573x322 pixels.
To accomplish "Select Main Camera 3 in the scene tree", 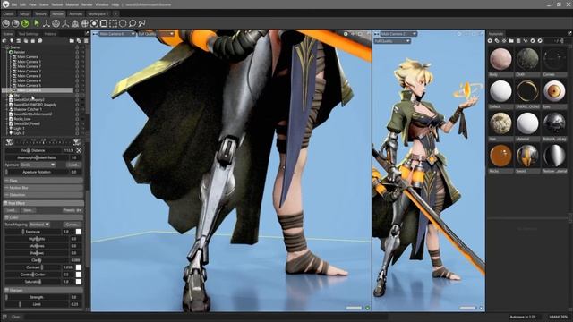I will (x=30, y=76).
